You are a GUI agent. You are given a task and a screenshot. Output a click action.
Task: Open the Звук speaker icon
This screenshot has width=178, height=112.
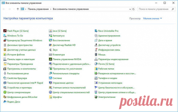pos(50,50)
